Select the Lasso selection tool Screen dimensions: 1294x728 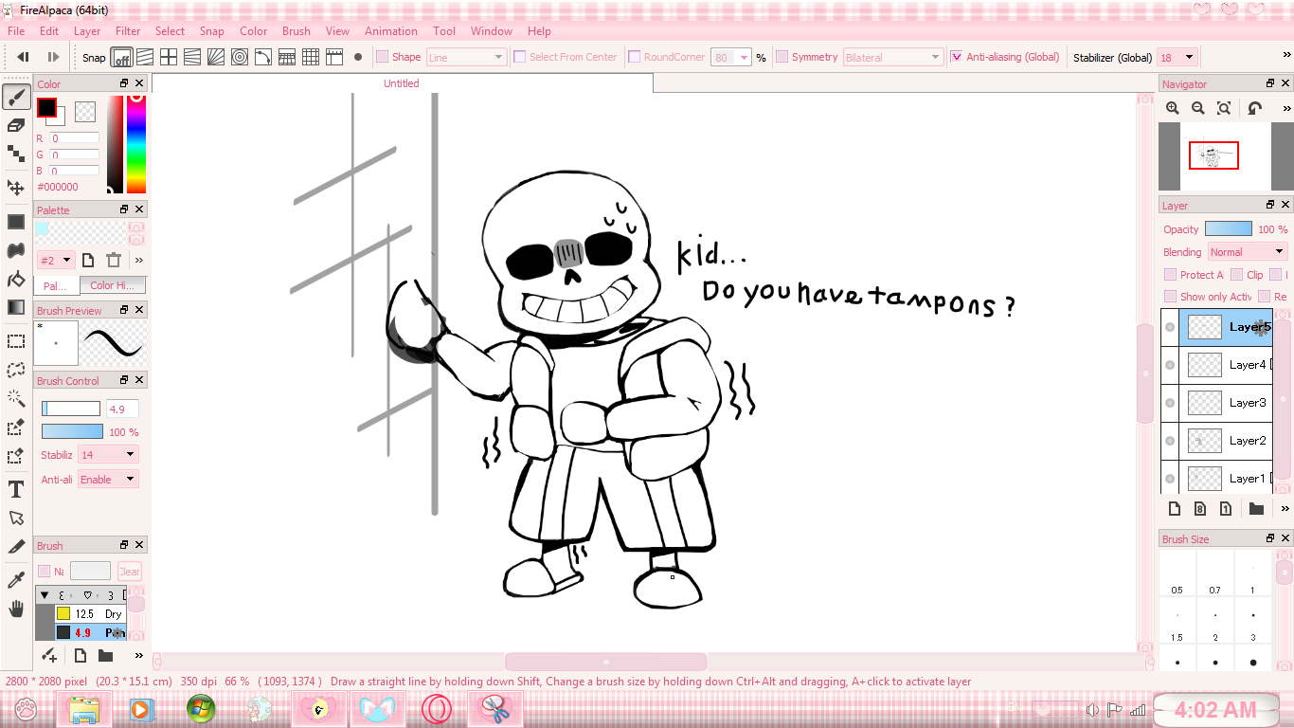coord(16,370)
